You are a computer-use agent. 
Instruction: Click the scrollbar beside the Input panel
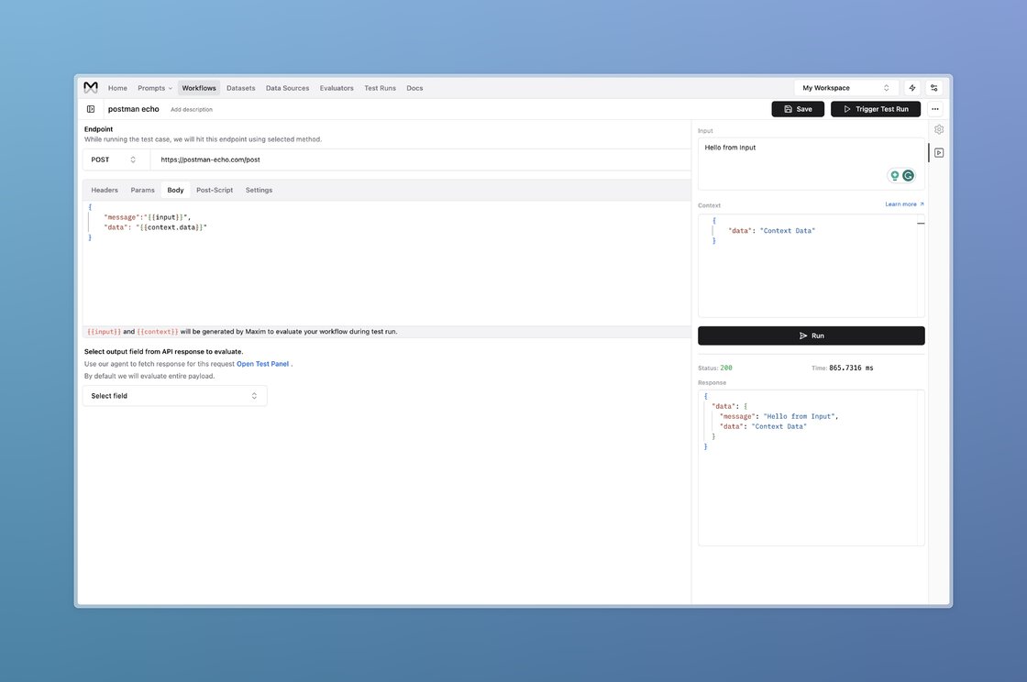pyautogui.click(x=928, y=152)
